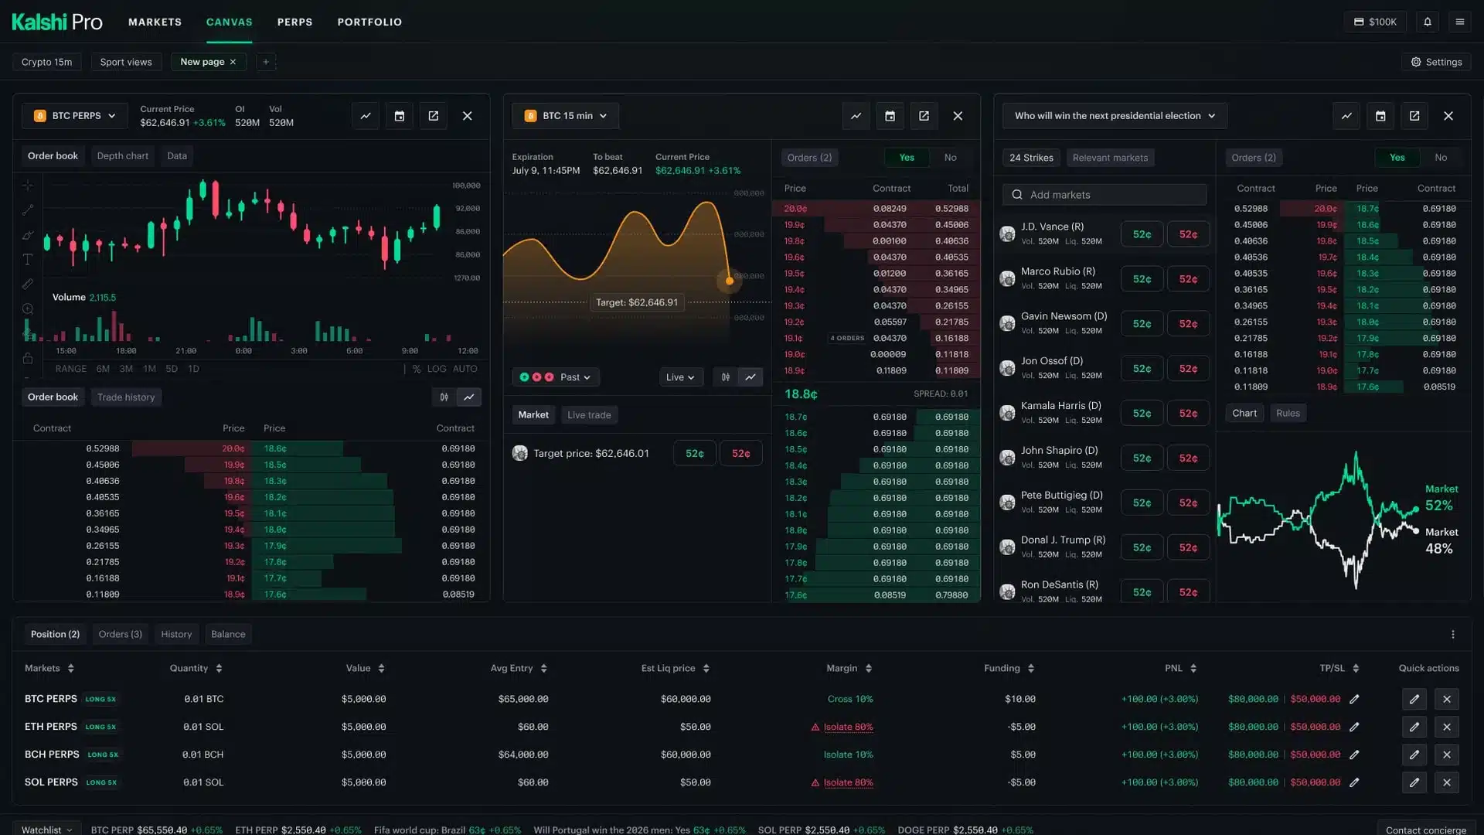Open canvas Settings button
Screen dimensions: 1484x835
tap(1436, 62)
